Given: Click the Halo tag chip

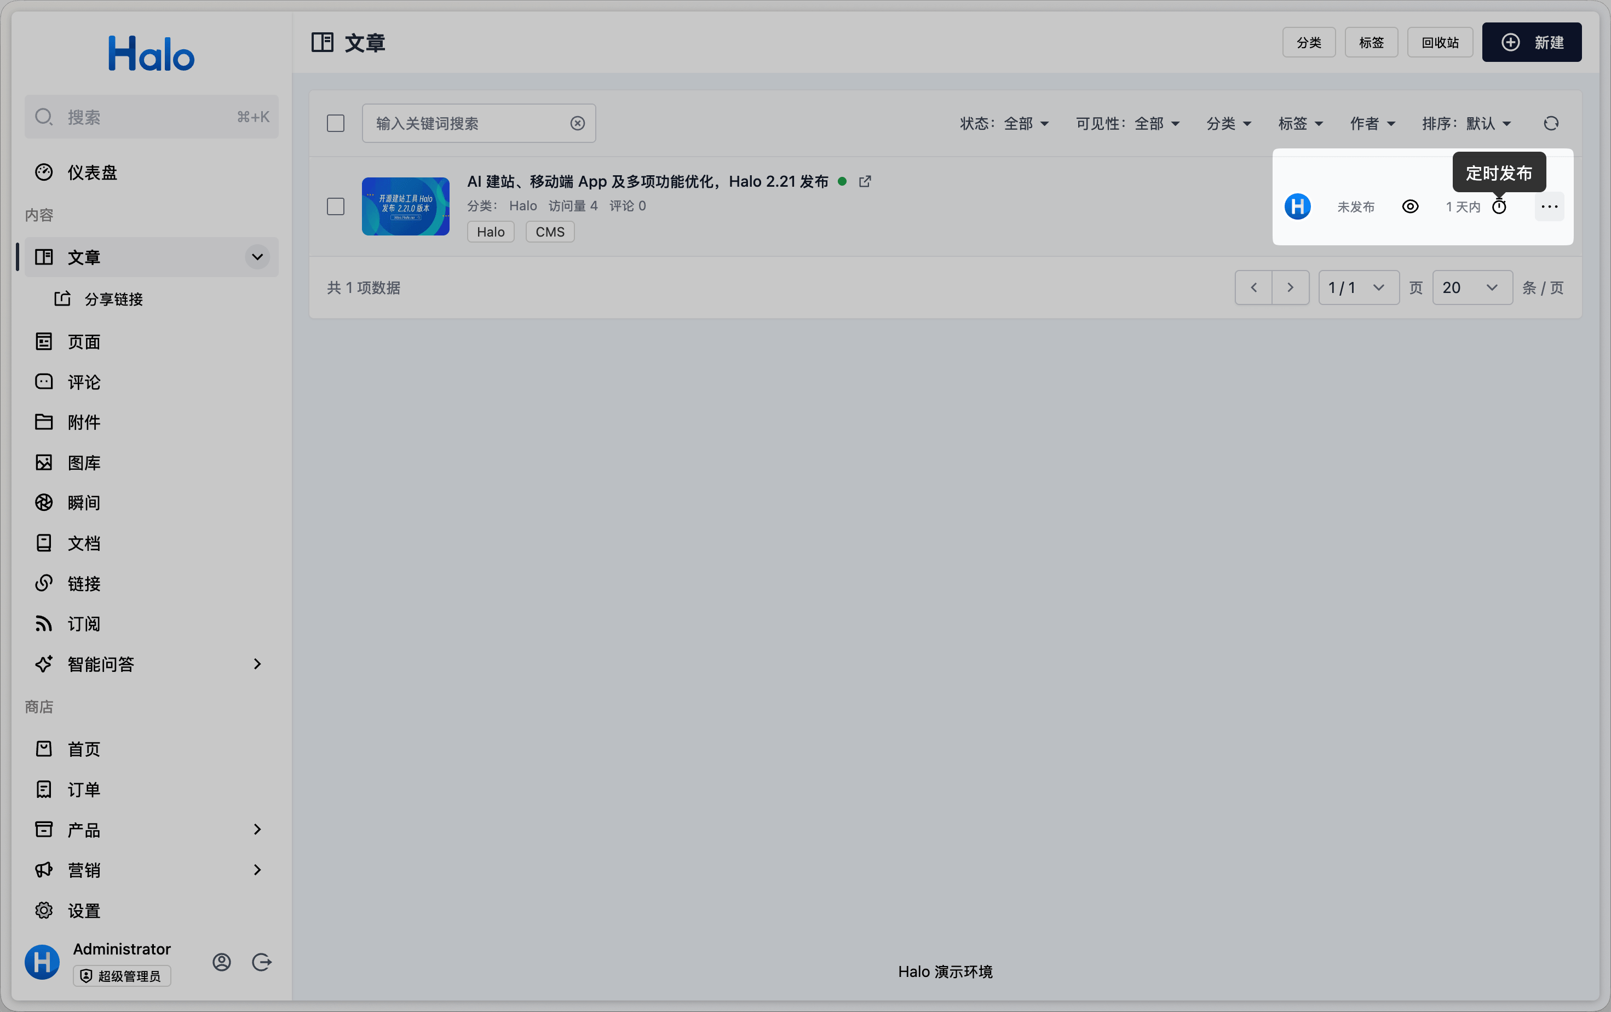Looking at the screenshot, I should pyautogui.click(x=491, y=232).
